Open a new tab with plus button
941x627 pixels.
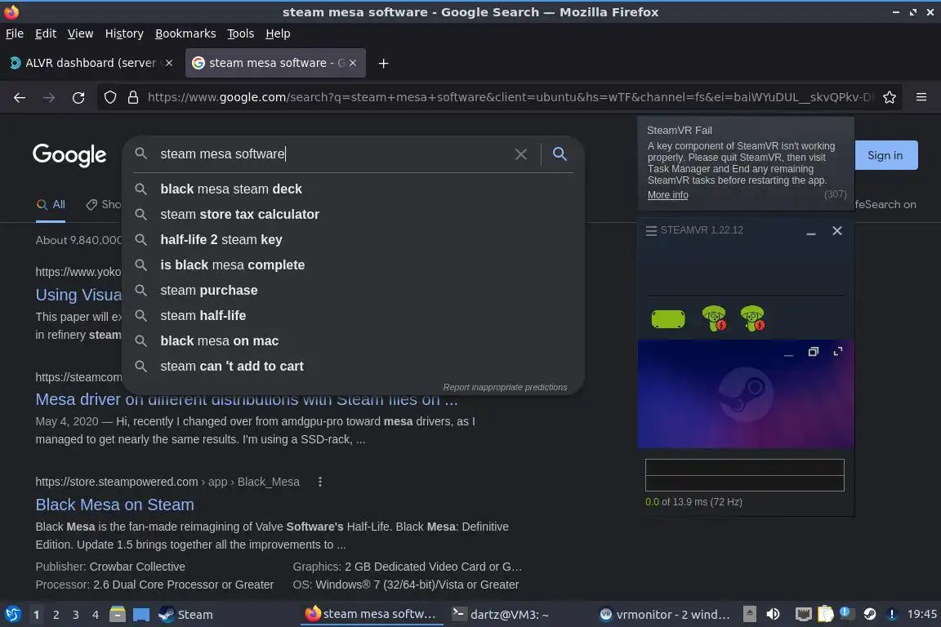[383, 63]
